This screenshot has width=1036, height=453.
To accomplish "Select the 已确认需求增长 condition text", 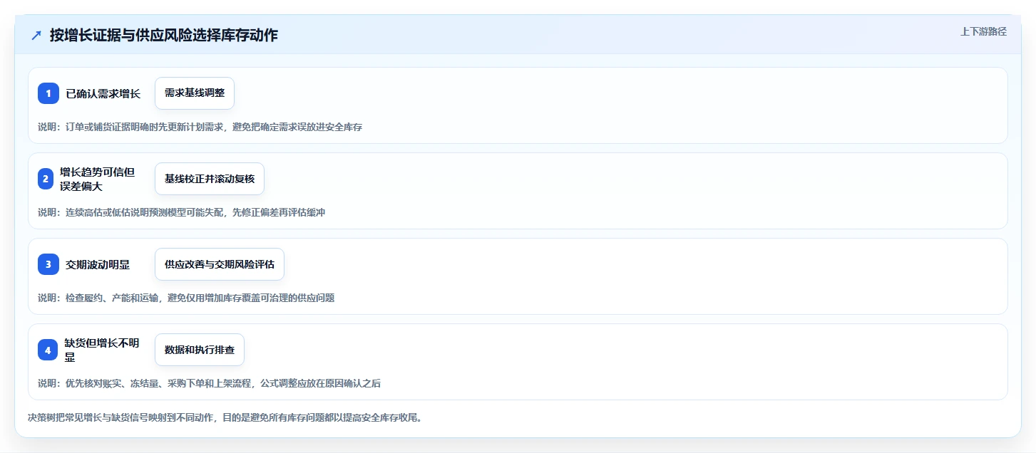I will pos(103,93).
